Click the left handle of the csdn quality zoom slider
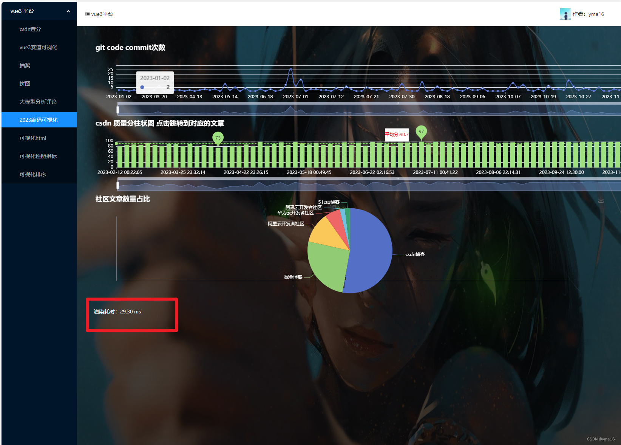621x445 pixels. coord(118,185)
